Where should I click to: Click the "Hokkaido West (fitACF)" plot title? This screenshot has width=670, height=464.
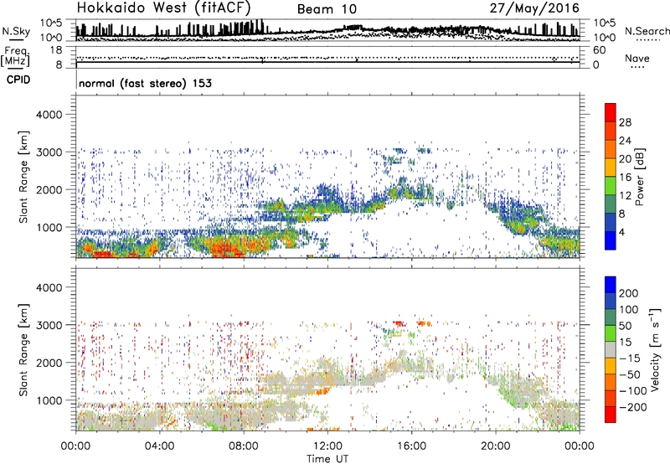coord(163,8)
